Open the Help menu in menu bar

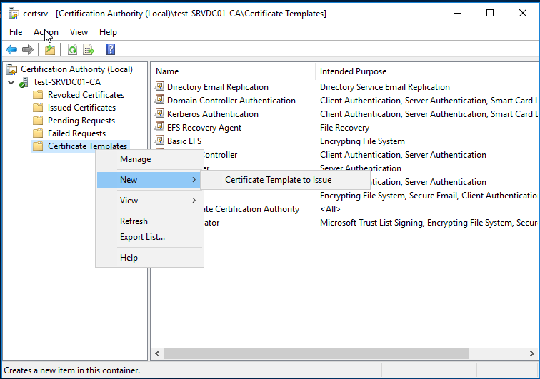108,32
